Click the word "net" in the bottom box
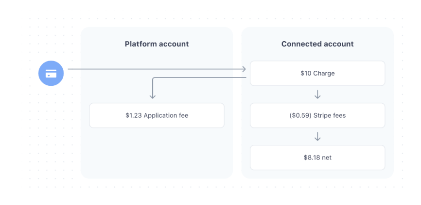This screenshot has width=421, height=205. coord(327,158)
